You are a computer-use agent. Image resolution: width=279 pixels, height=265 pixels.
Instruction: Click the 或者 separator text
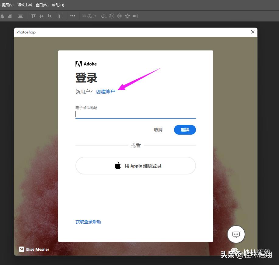136,145
